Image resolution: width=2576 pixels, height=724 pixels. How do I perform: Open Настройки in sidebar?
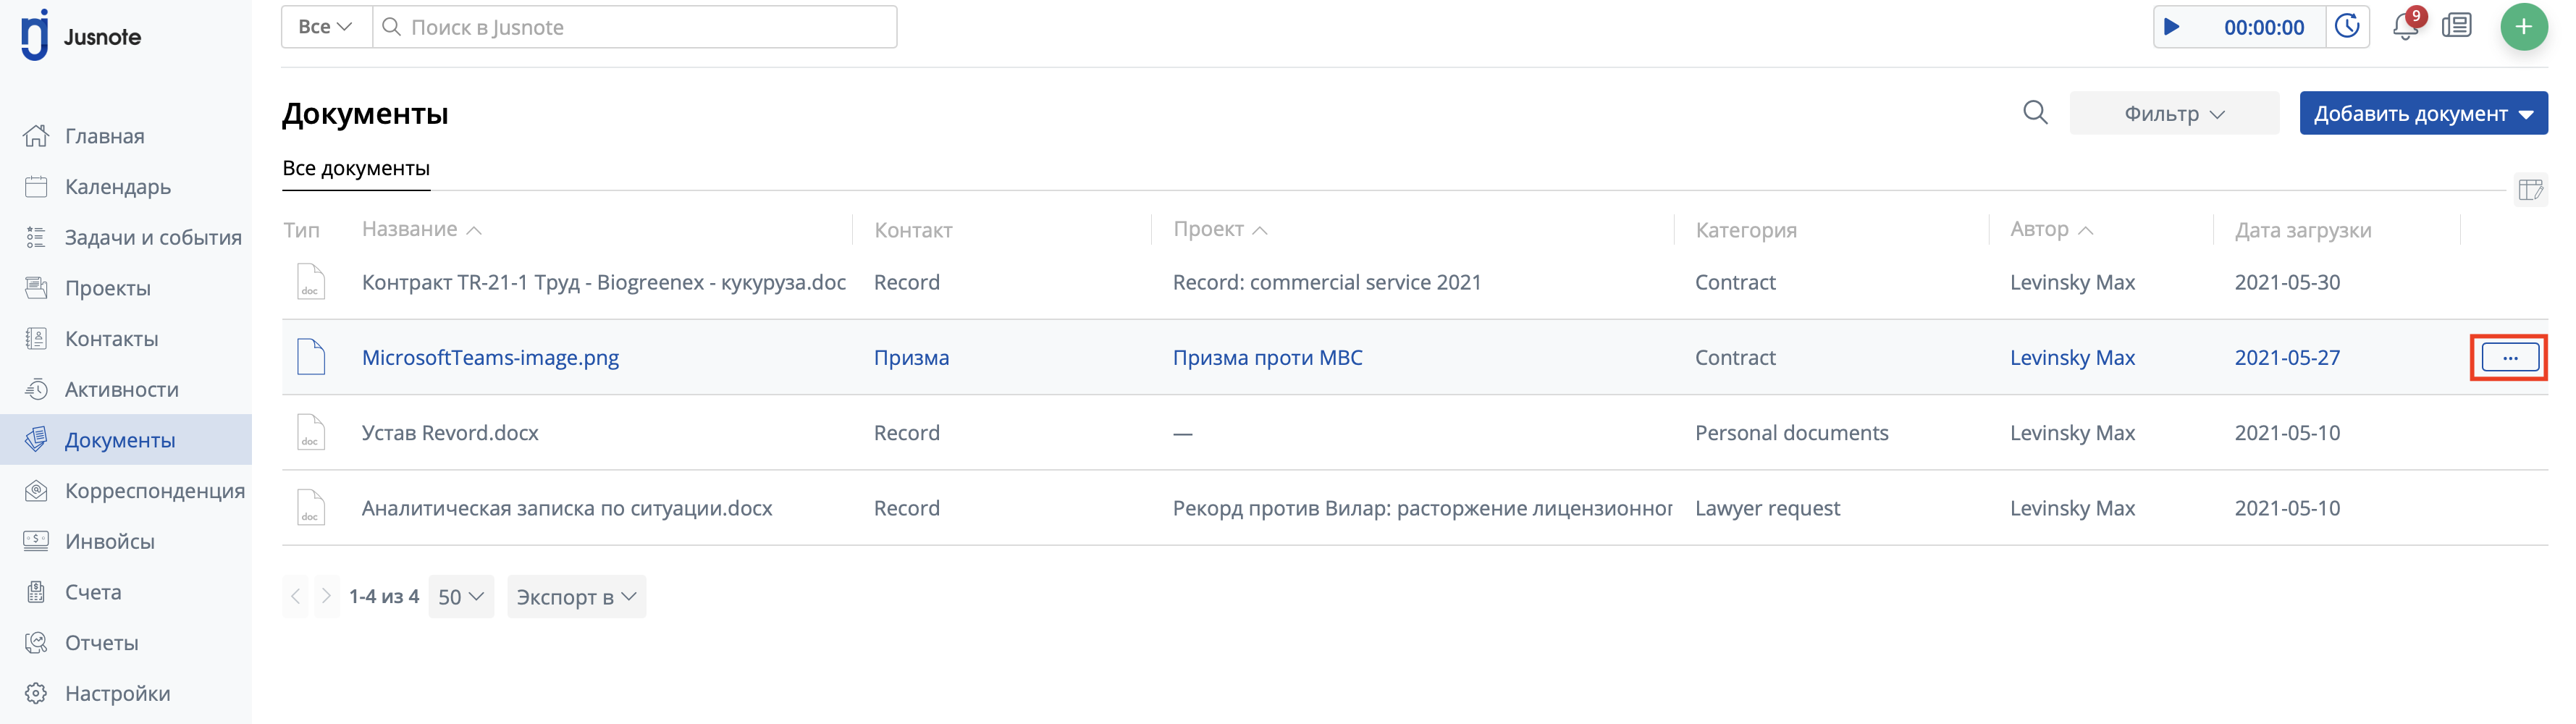coord(117,693)
